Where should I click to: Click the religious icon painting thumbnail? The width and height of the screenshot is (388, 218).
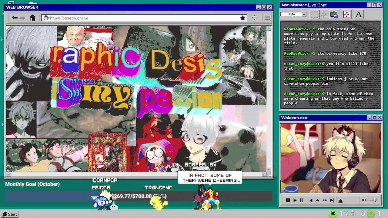coord(107,152)
